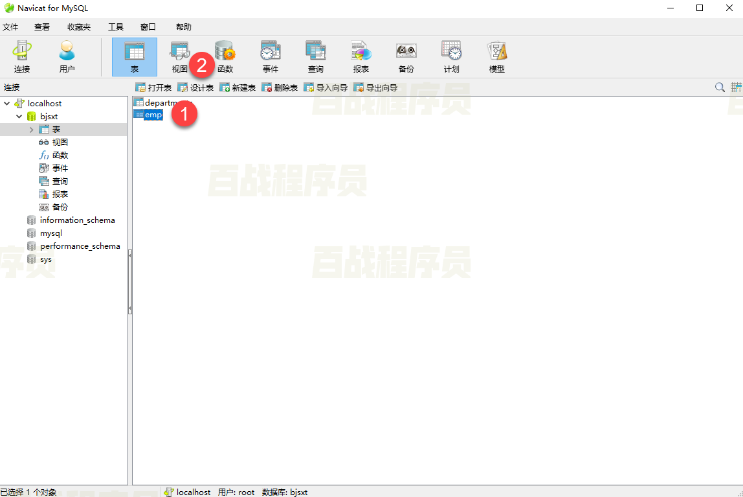Launch Export Wizard (导出向导)
743x497 pixels.
[x=376, y=87]
